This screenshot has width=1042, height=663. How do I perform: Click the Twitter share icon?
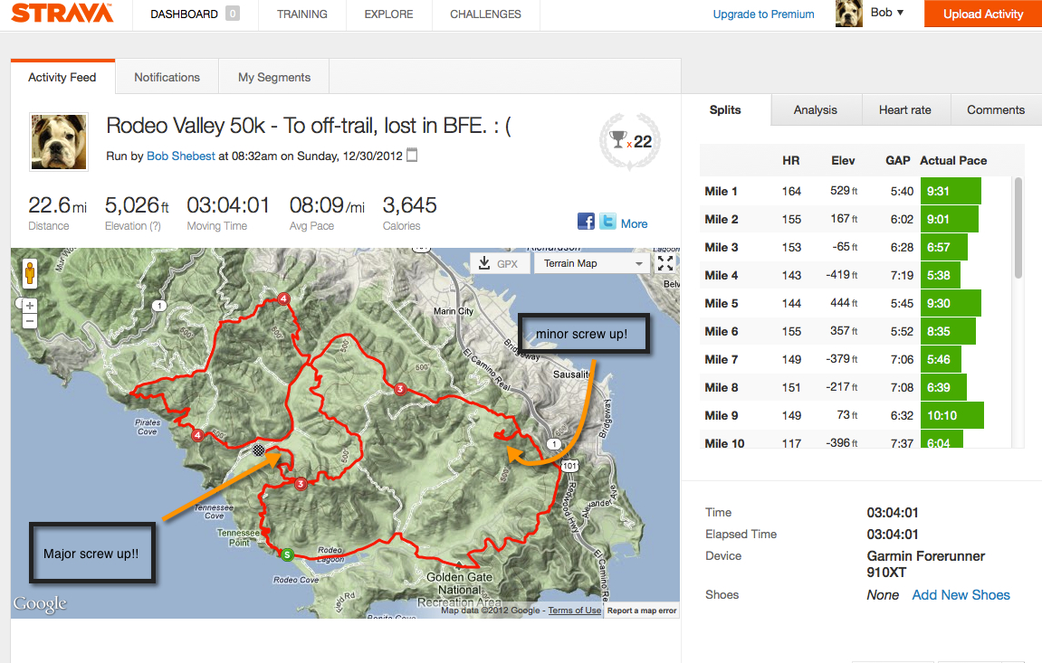(607, 222)
